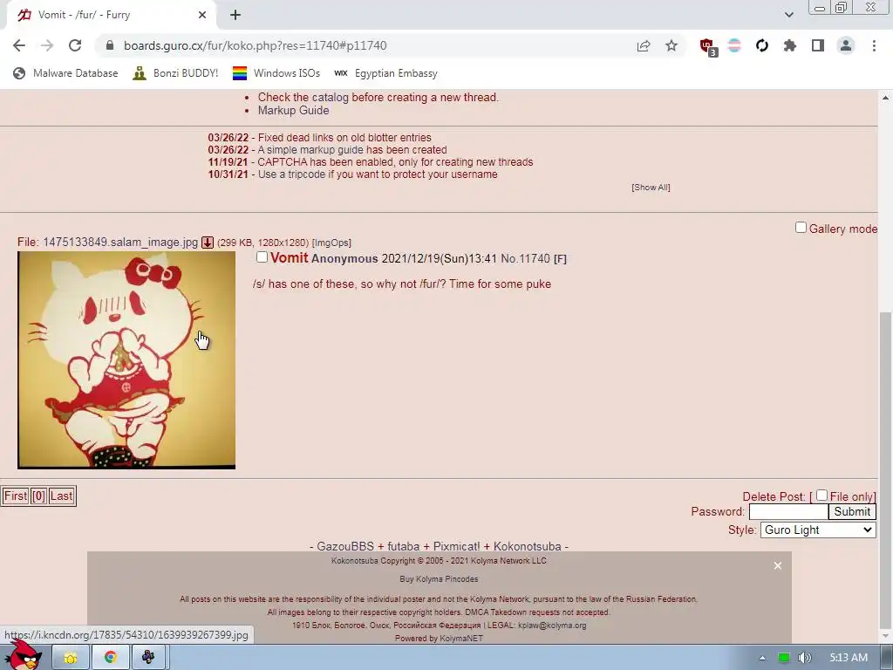Show hidden system tray icons
893x670 pixels.
(x=762, y=658)
